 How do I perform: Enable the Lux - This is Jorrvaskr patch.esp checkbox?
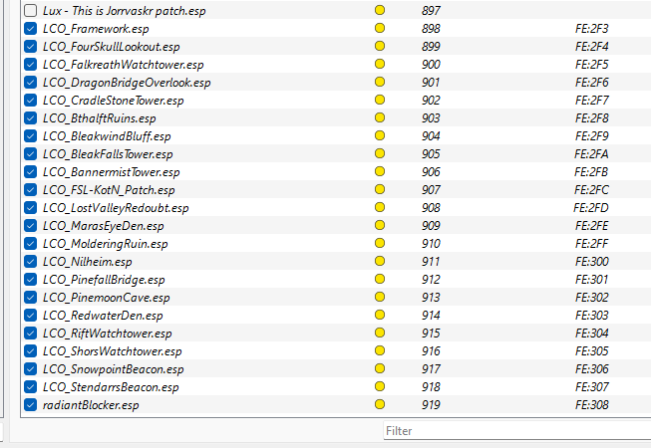30,10
